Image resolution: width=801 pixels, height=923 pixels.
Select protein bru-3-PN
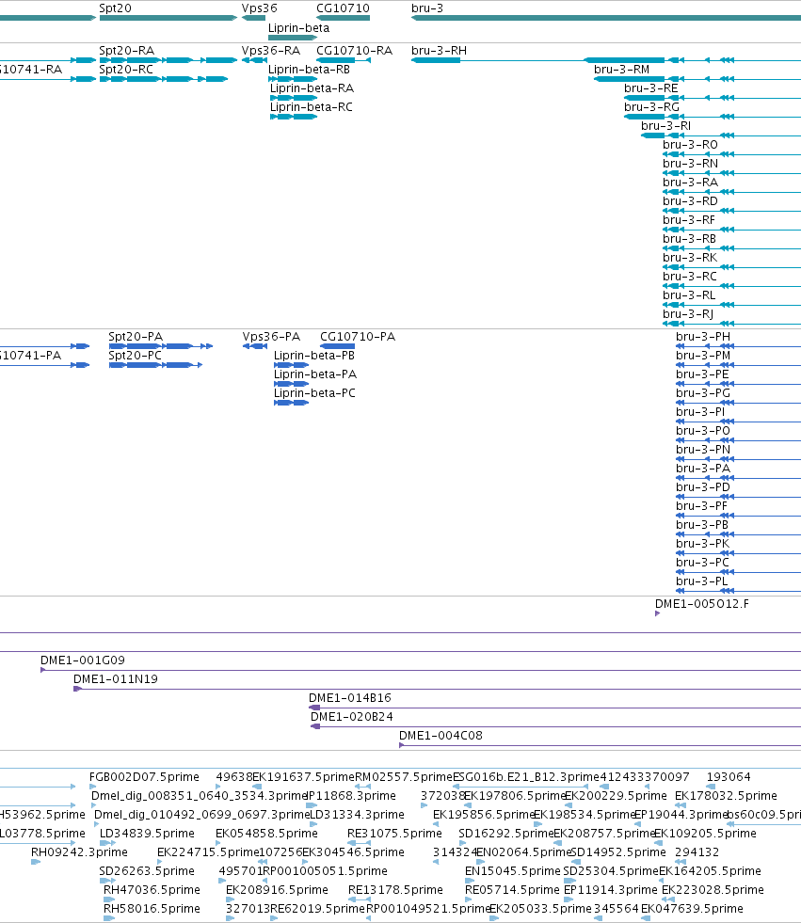coord(703,450)
